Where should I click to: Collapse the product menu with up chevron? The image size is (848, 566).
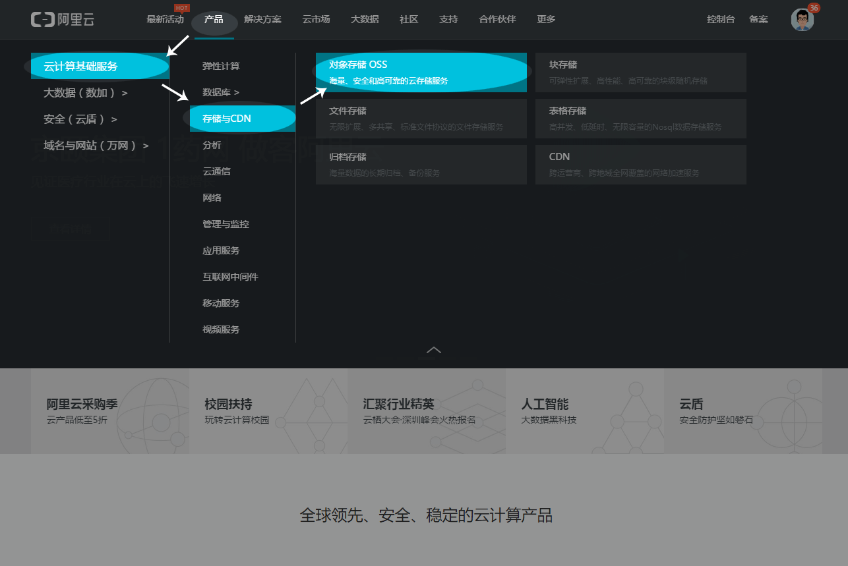[x=434, y=350]
